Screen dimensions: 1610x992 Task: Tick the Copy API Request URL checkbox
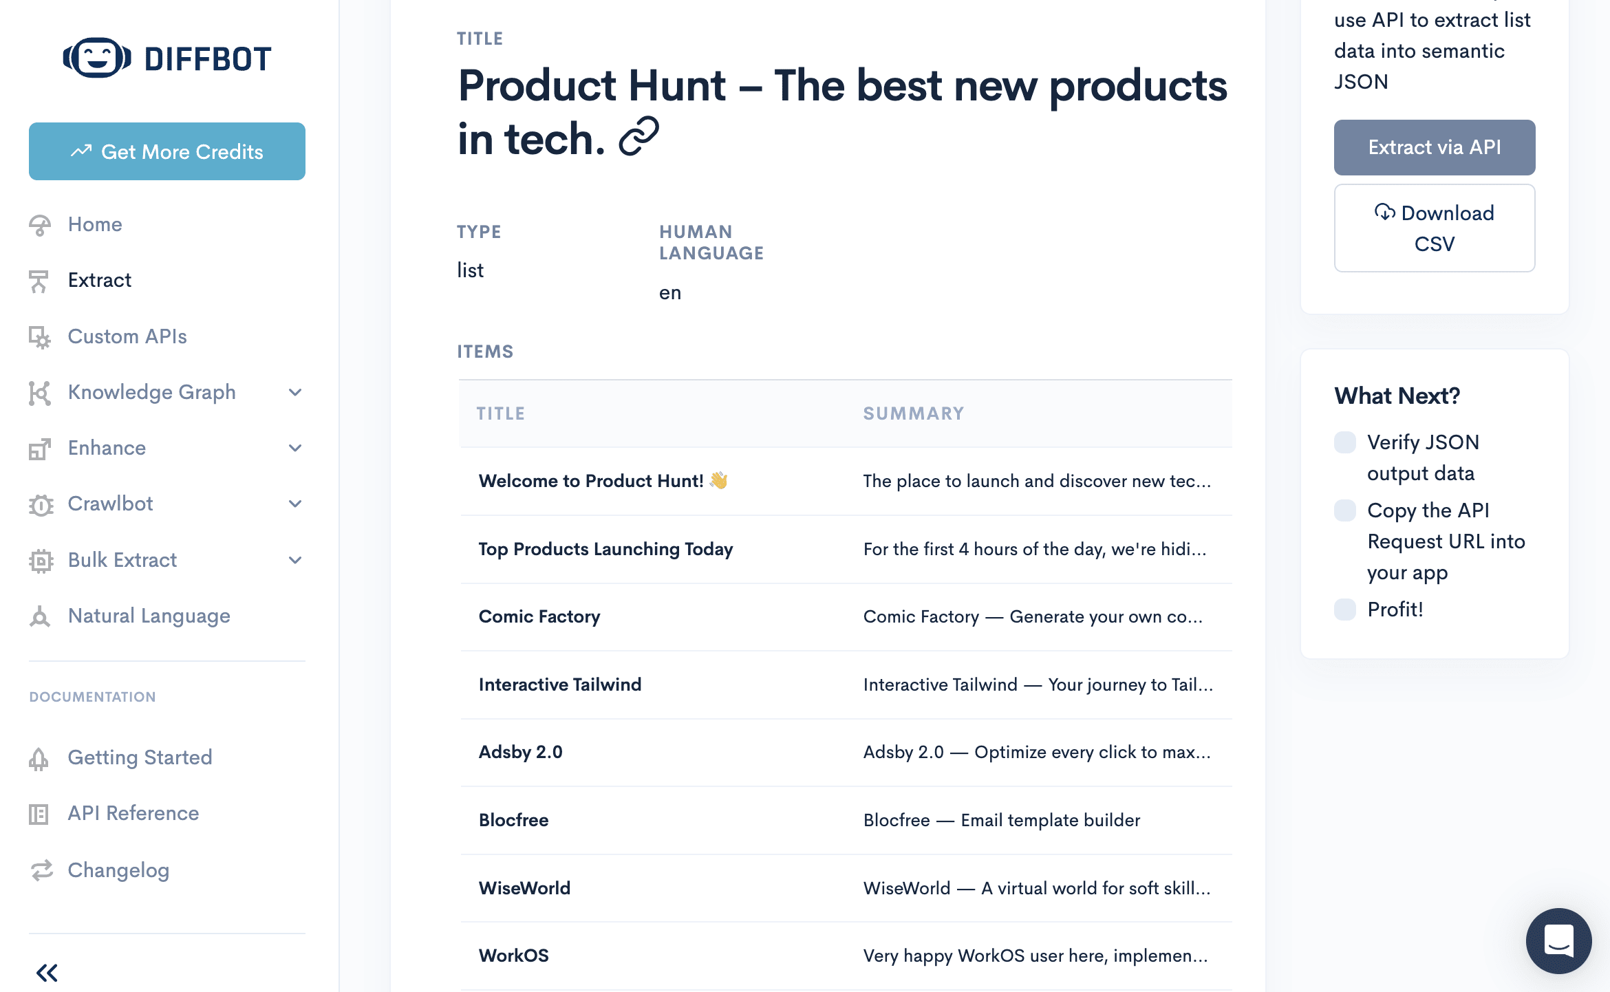point(1344,510)
